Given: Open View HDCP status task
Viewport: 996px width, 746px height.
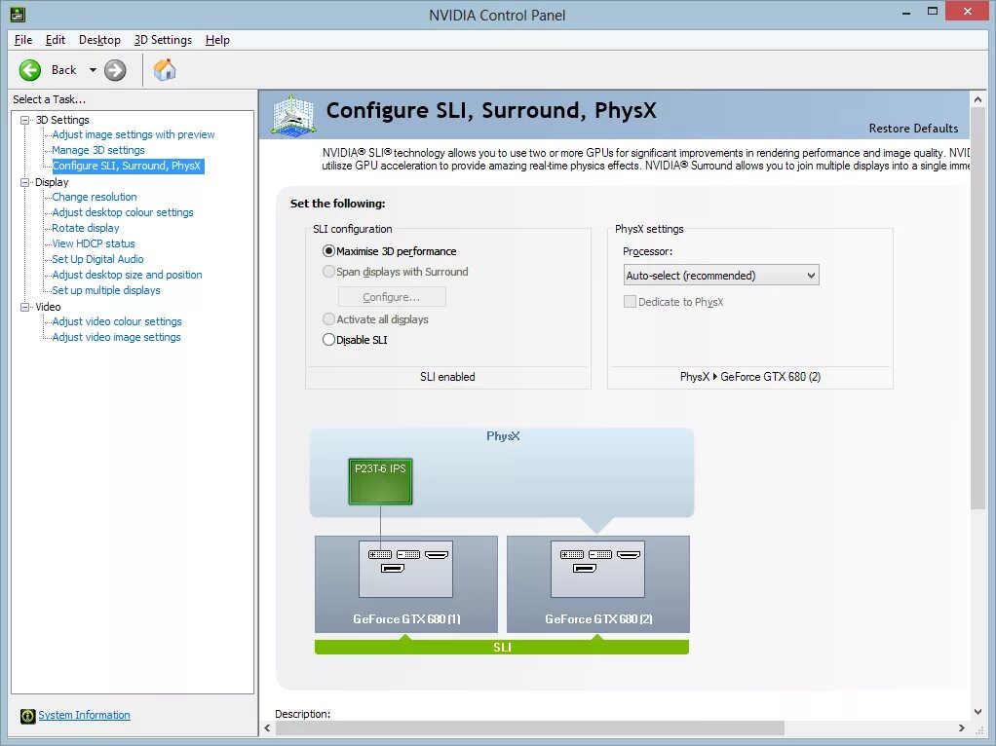Looking at the screenshot, I should [x=94, y=243].
